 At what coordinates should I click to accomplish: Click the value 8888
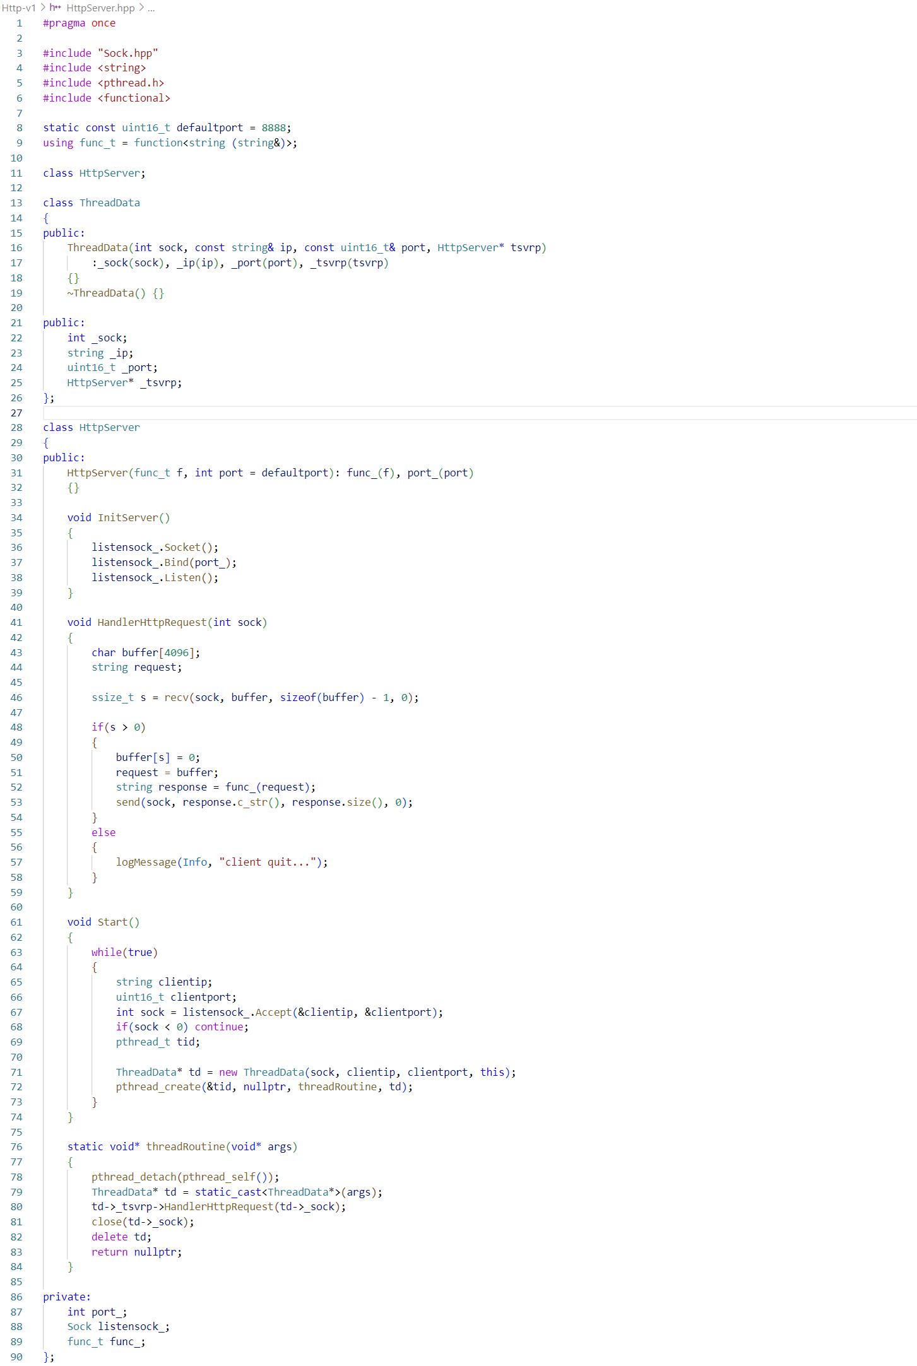(274, 128)
